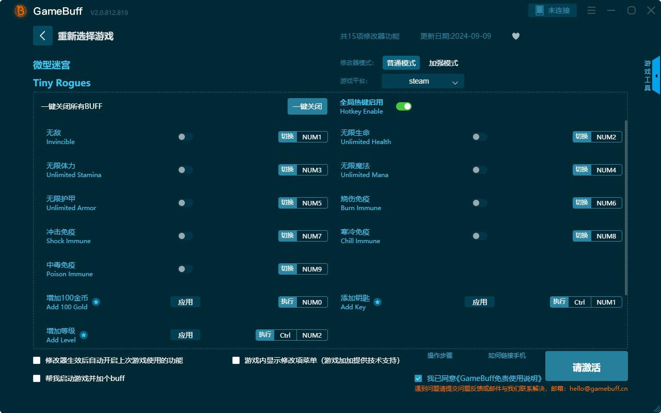Uncheck the GameBuff 免责使用说明 agreement checkbox
Image resolution: width=661 pixels, height=413 pixels.
point(418,378)
